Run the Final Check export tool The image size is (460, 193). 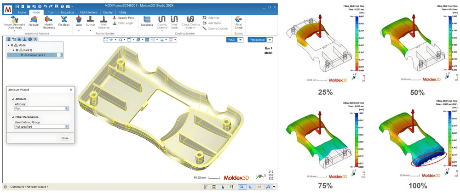[238, 22]
